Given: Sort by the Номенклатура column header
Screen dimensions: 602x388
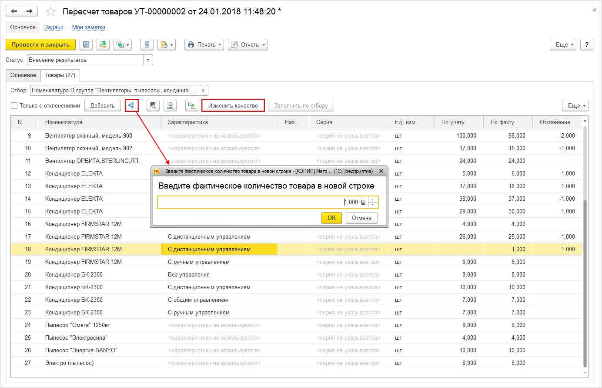Looking at the screenshot, I should click(99, 122).
